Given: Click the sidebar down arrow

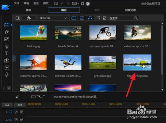Looking at the screenshot, I should (x=9, y=88).
